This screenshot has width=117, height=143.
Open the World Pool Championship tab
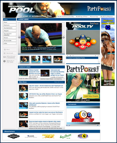[x=66, y=16]
